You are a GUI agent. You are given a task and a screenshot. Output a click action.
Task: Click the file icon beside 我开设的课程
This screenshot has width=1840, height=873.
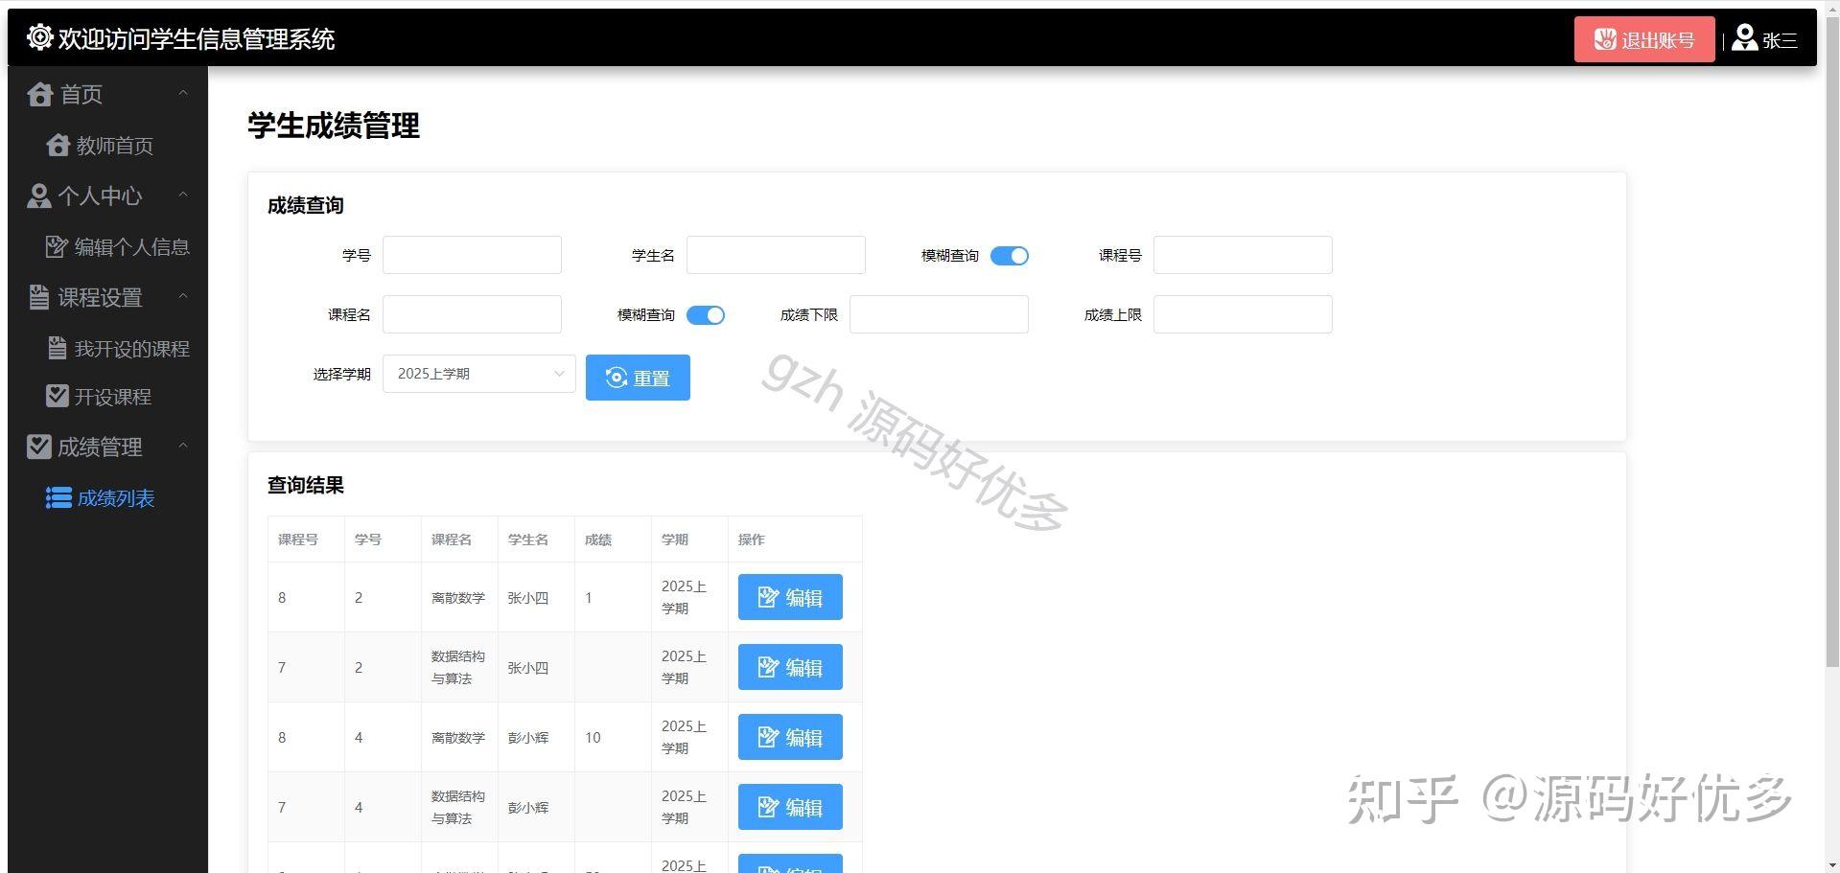point(58,348)
